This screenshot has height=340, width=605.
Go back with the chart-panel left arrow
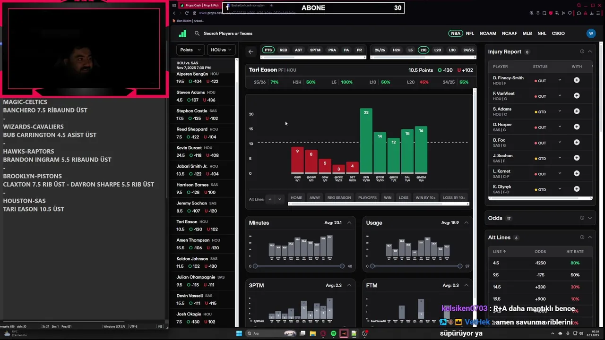click(x=251, y=51)
